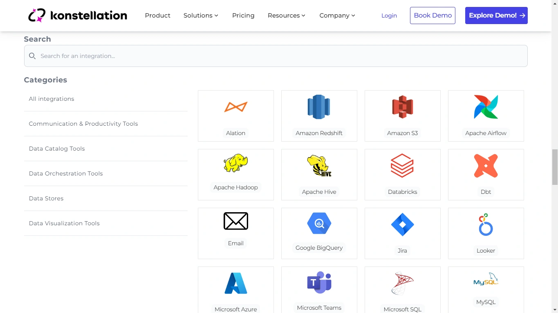Image resolution: width=558 pixels, height=313 pixels.
Task: Select Data Orchestration Tools category
Action: [106, 173]
